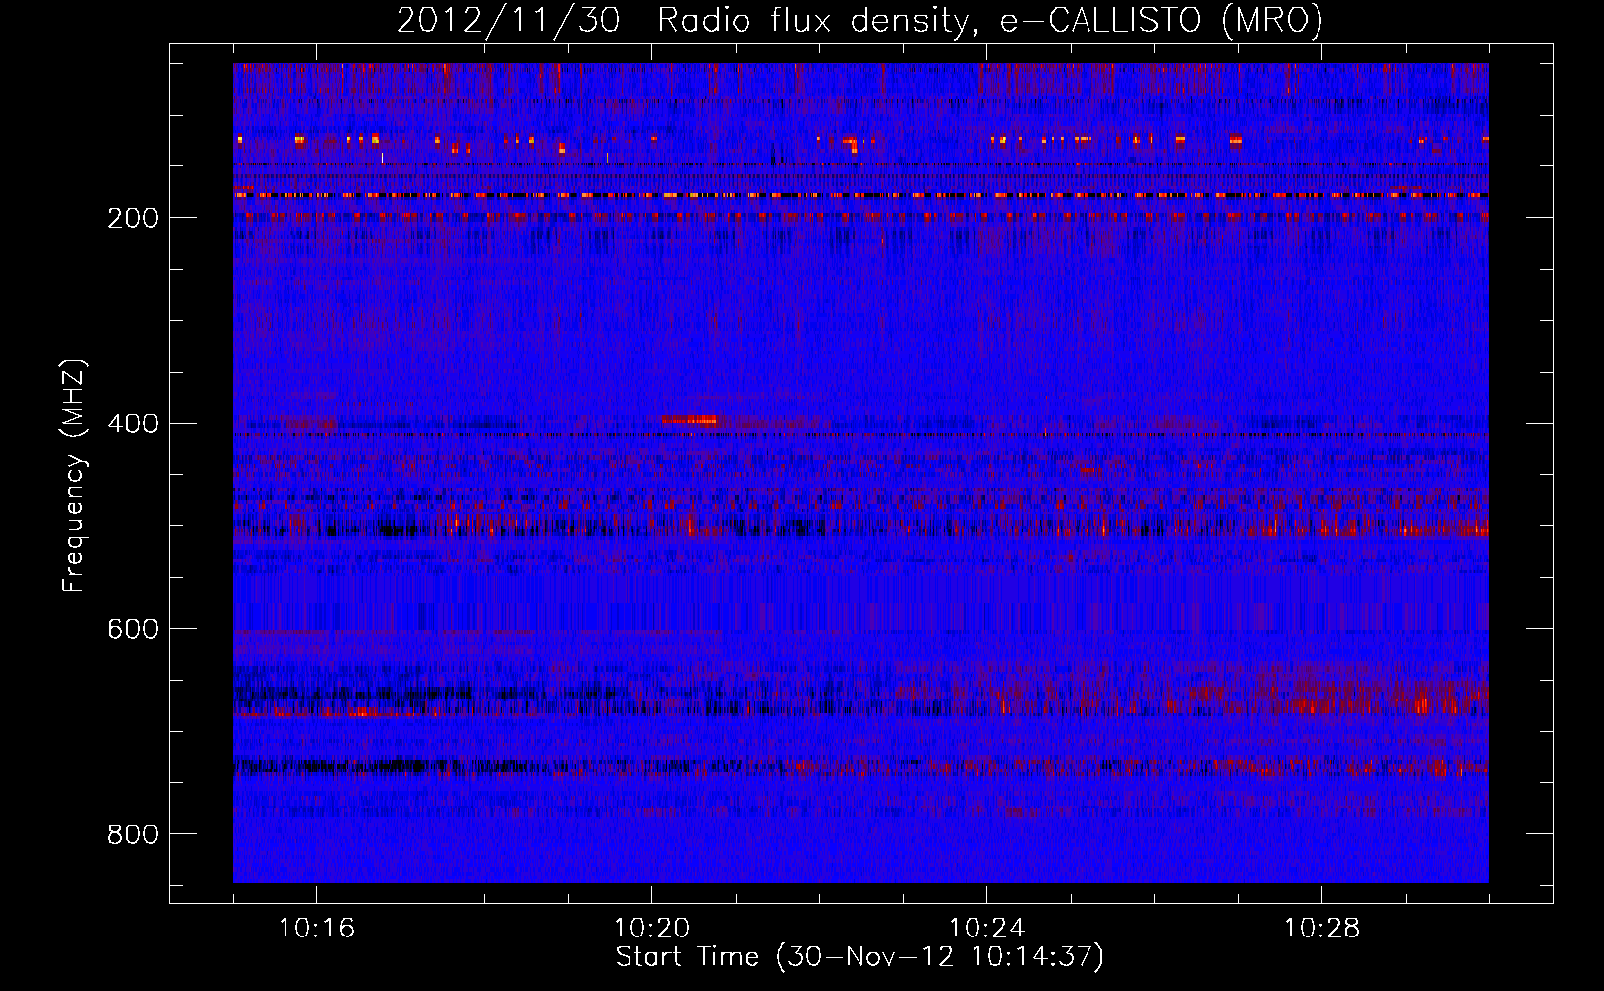
Task: Click the 200 frequency tick label
Action: click(x=132, y=219)
